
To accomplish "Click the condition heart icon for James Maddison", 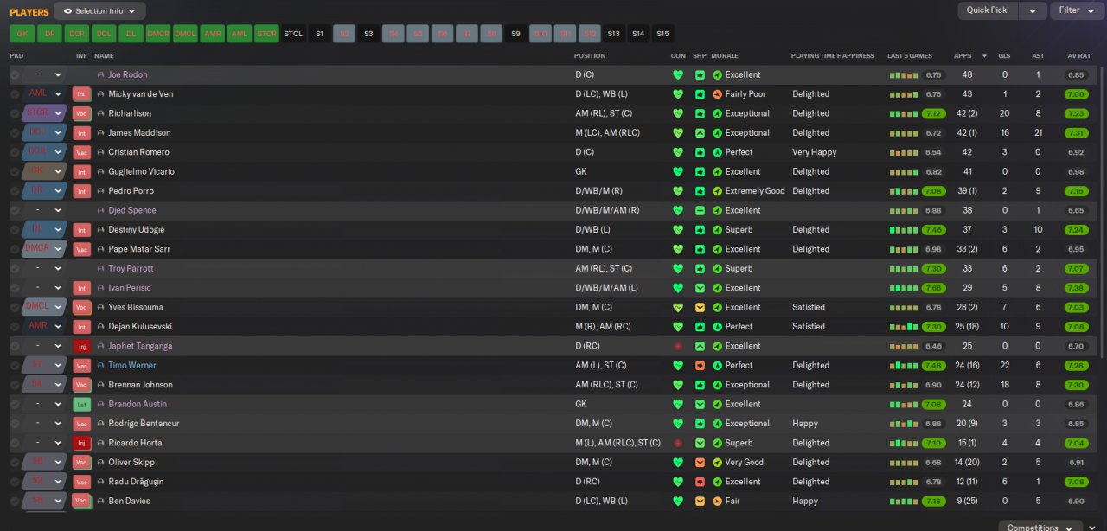I will coord(678,133).
